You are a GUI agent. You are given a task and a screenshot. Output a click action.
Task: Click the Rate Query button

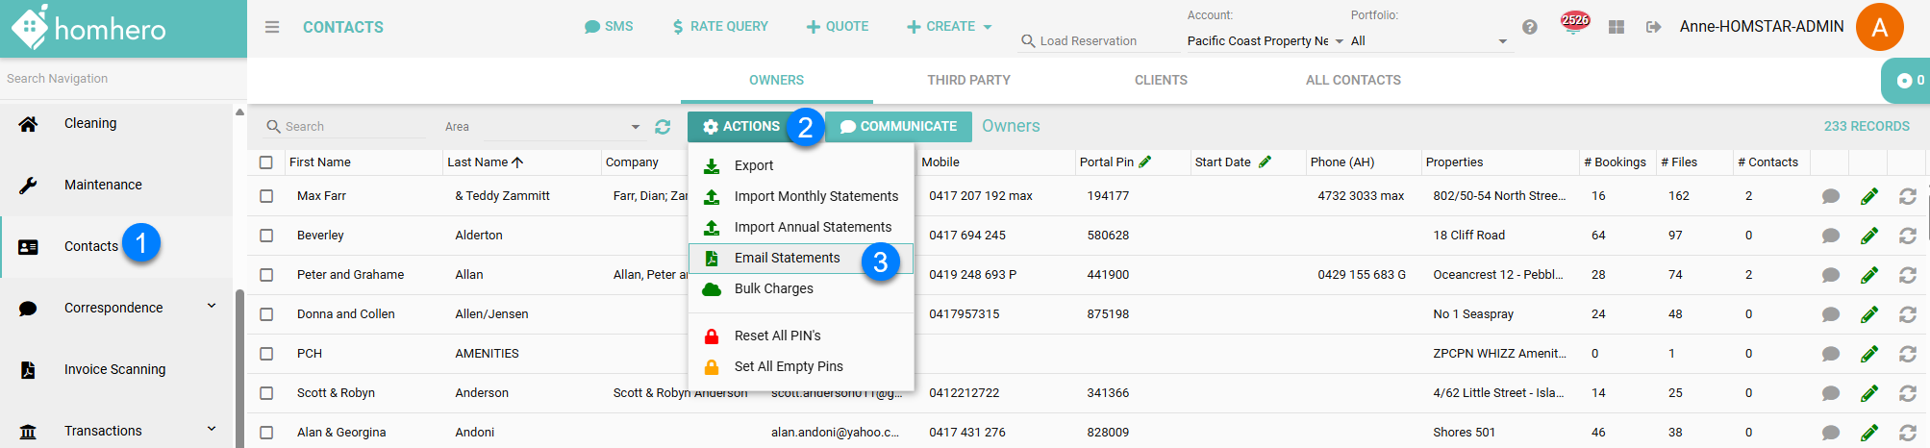click(x=720, y=27)
